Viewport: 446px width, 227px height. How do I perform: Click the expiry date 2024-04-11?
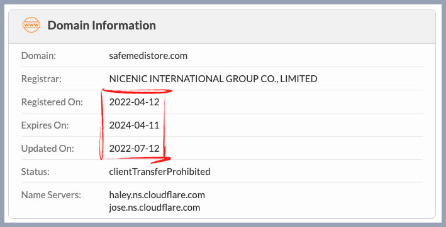pos(134,125)
